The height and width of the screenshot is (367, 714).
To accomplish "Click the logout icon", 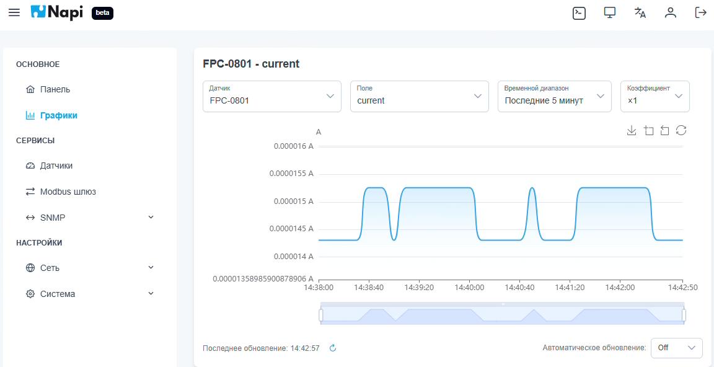I will 700,13.
